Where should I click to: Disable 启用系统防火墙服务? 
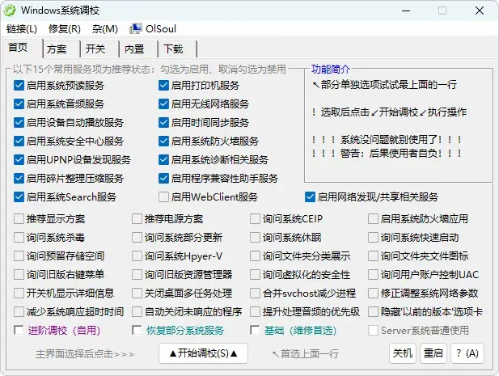pyautogui.click(x=163, y=142)
